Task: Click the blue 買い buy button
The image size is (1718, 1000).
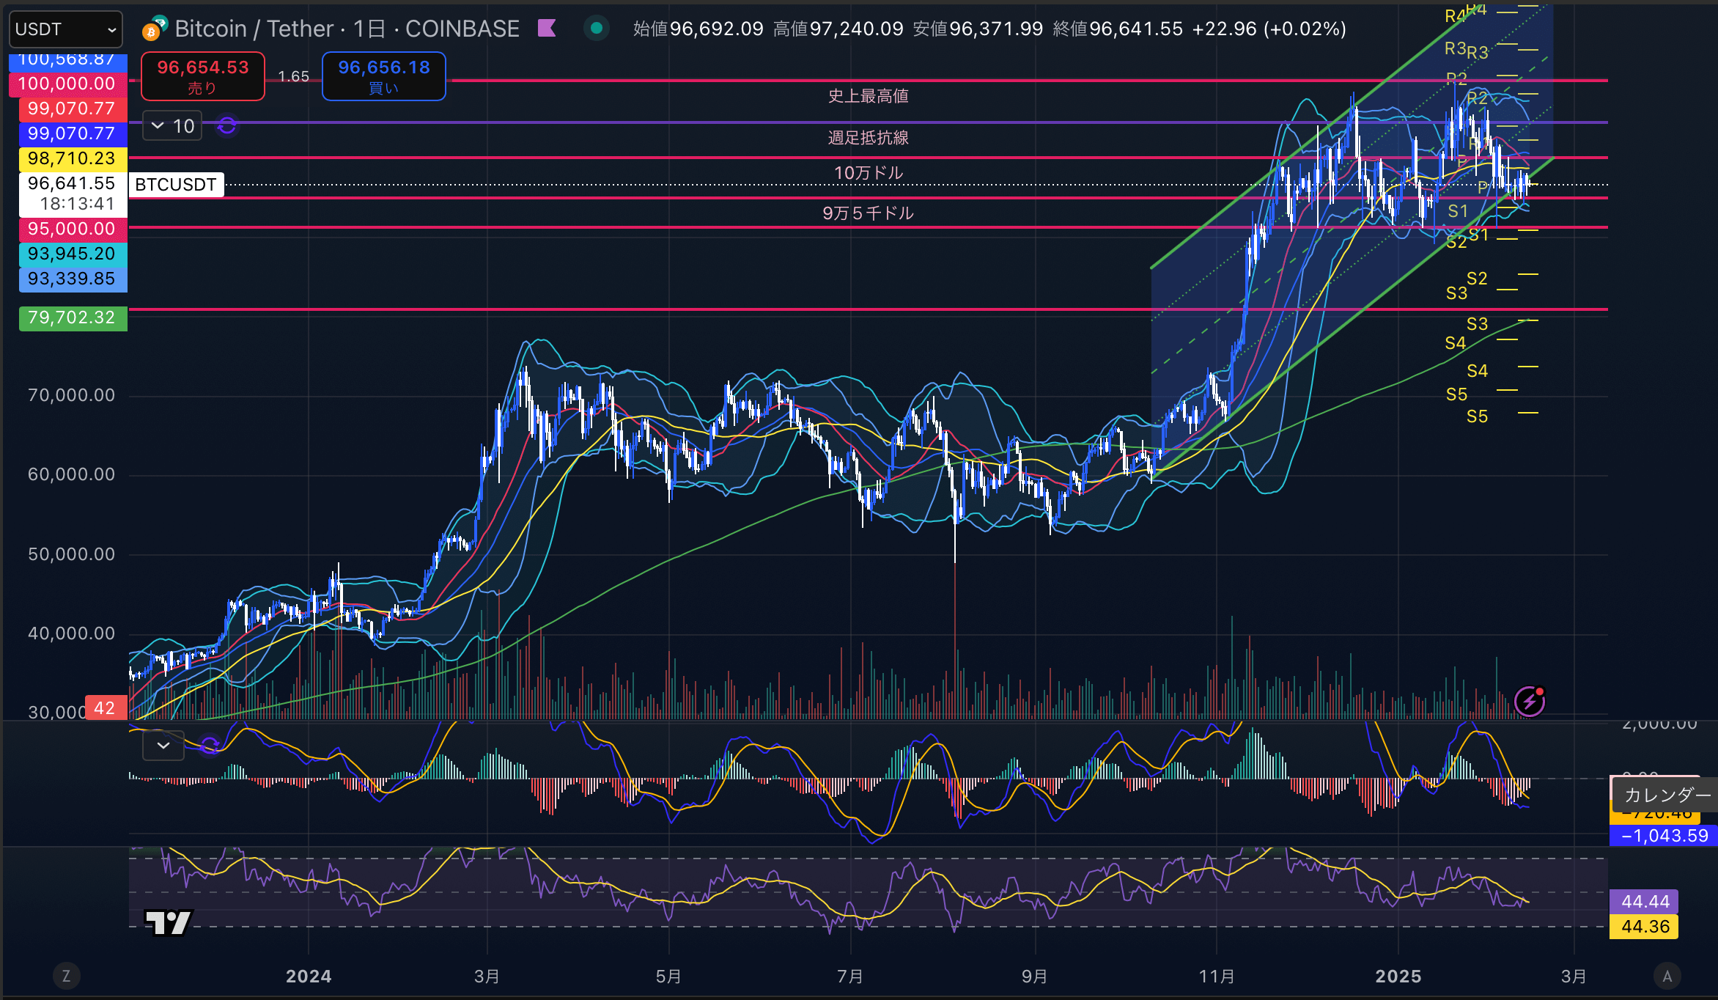Action: tap(384, 76)
